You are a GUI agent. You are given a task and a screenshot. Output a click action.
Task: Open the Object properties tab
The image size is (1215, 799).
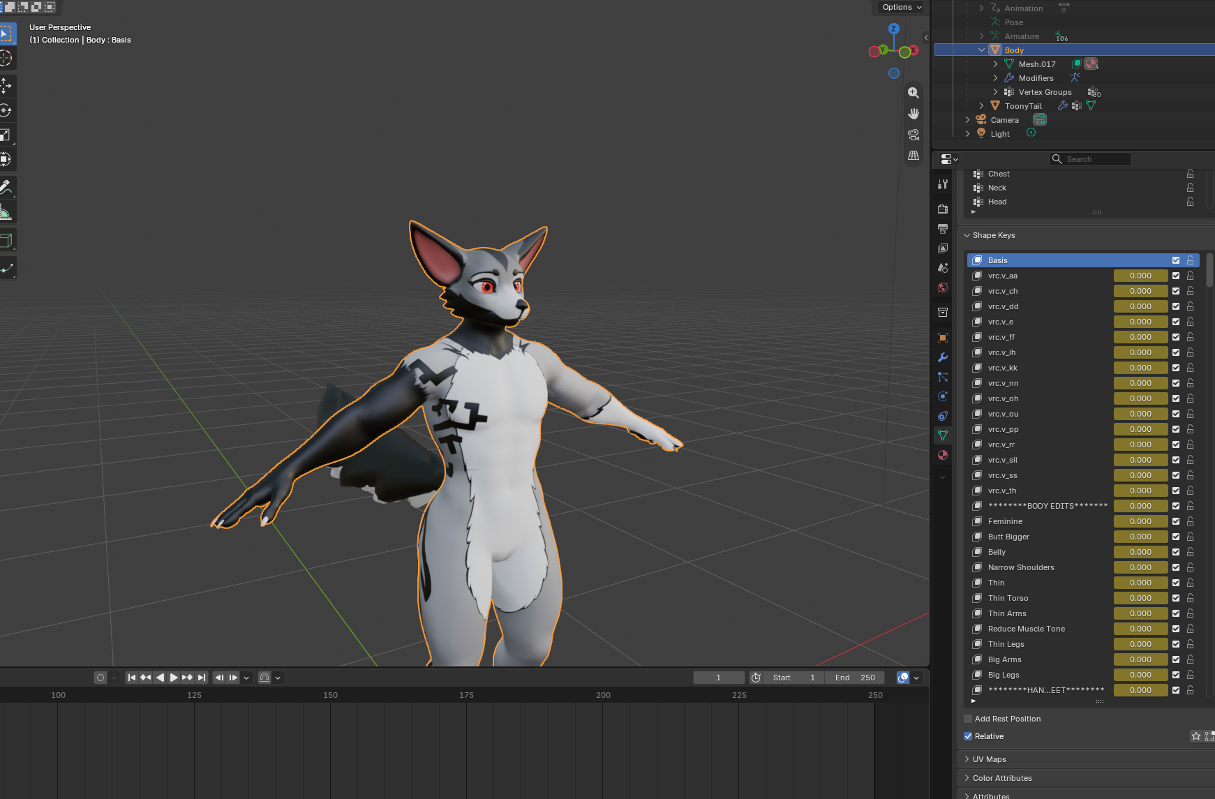943,338
